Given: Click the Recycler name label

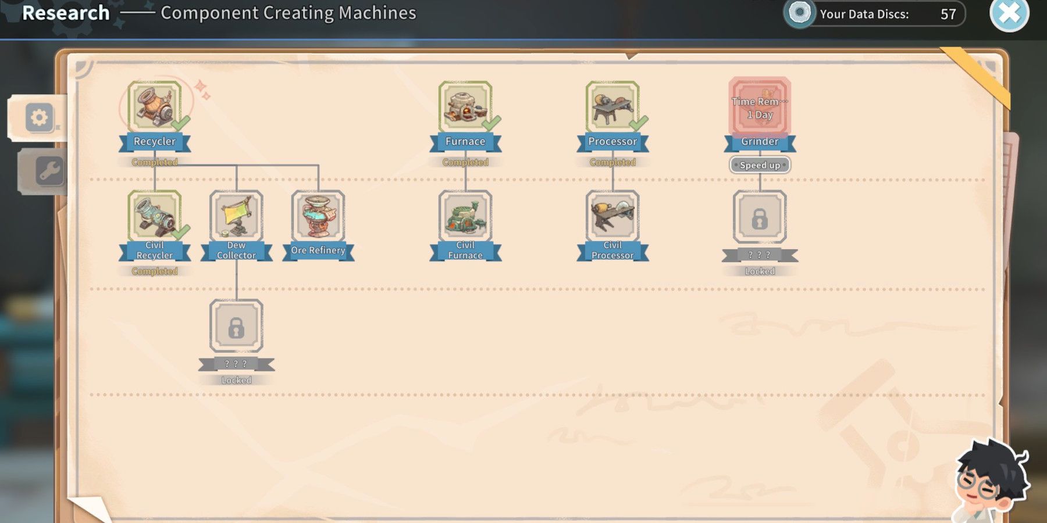Looking at the screenshot, I should 155,142.
